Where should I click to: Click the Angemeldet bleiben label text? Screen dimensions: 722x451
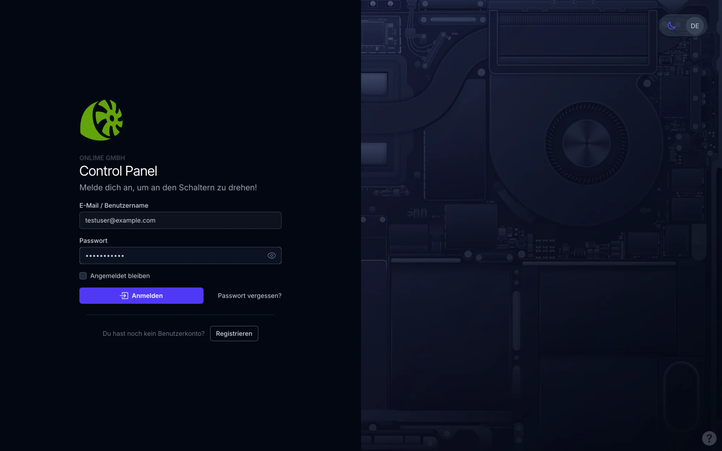(x=120, y=276)
